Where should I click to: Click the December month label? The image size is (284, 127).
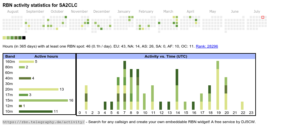point(102,11)
